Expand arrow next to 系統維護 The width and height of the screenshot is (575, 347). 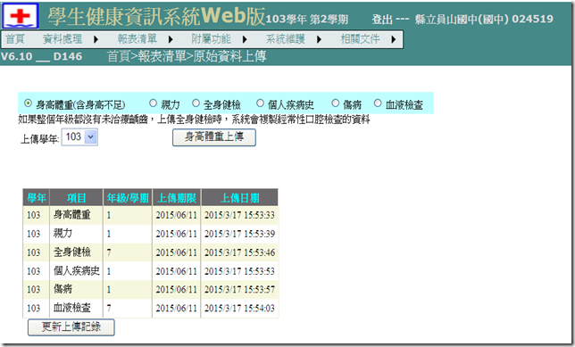click(319, 39)
